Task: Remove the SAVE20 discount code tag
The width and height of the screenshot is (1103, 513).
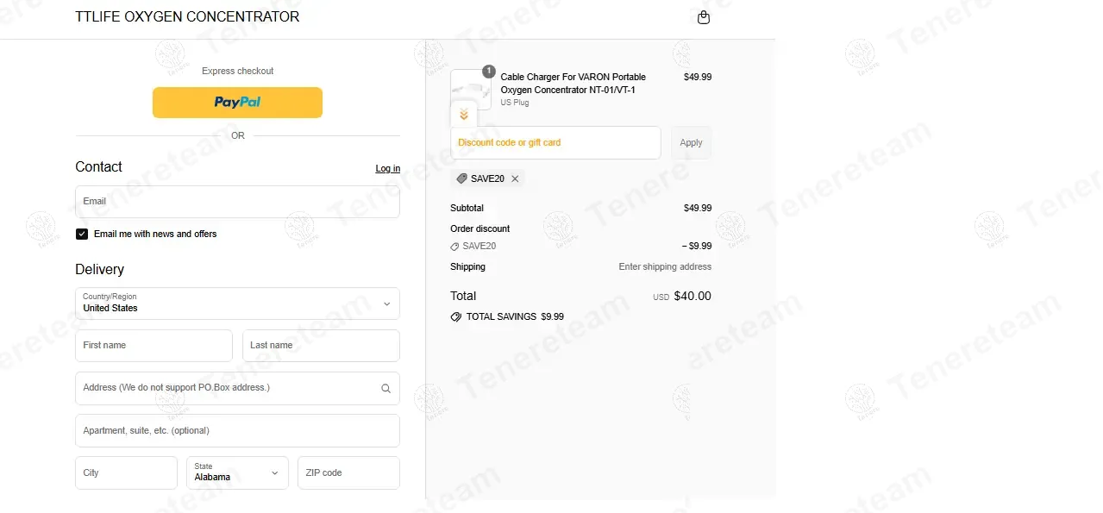Action: 515,178
